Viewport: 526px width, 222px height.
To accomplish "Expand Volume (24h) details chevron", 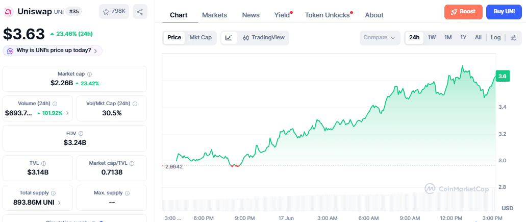I will [x=67, y=113].
